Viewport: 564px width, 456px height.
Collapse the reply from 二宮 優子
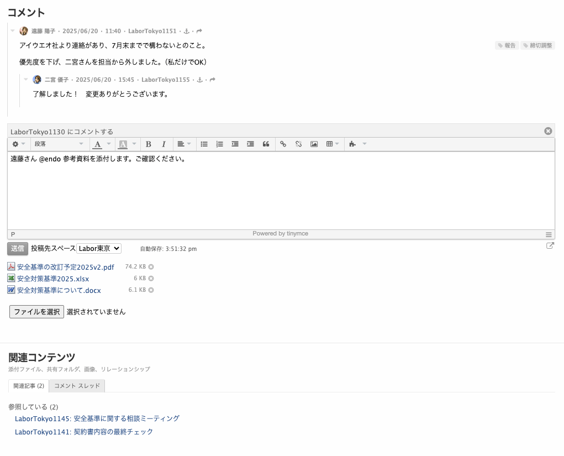point(26,80)
